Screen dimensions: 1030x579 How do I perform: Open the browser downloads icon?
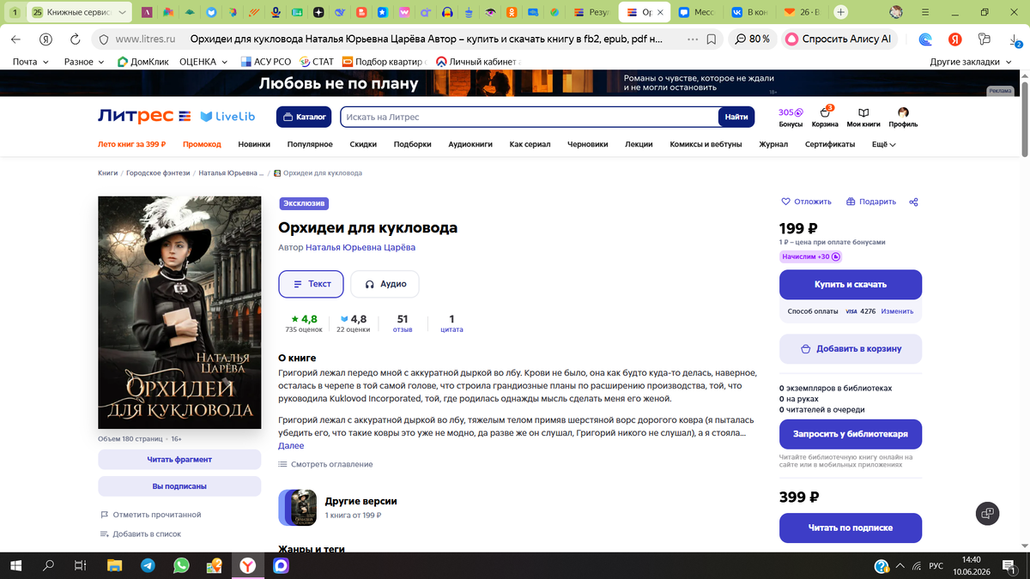click(x=1014, y=39)
